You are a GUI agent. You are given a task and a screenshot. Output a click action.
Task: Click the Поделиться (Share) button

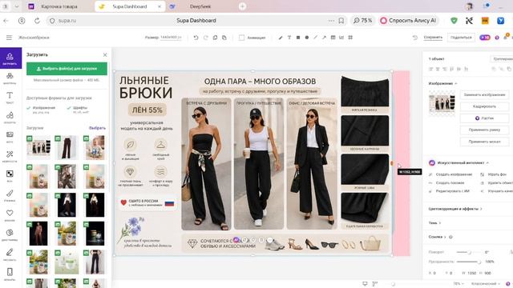coord(461,38)
